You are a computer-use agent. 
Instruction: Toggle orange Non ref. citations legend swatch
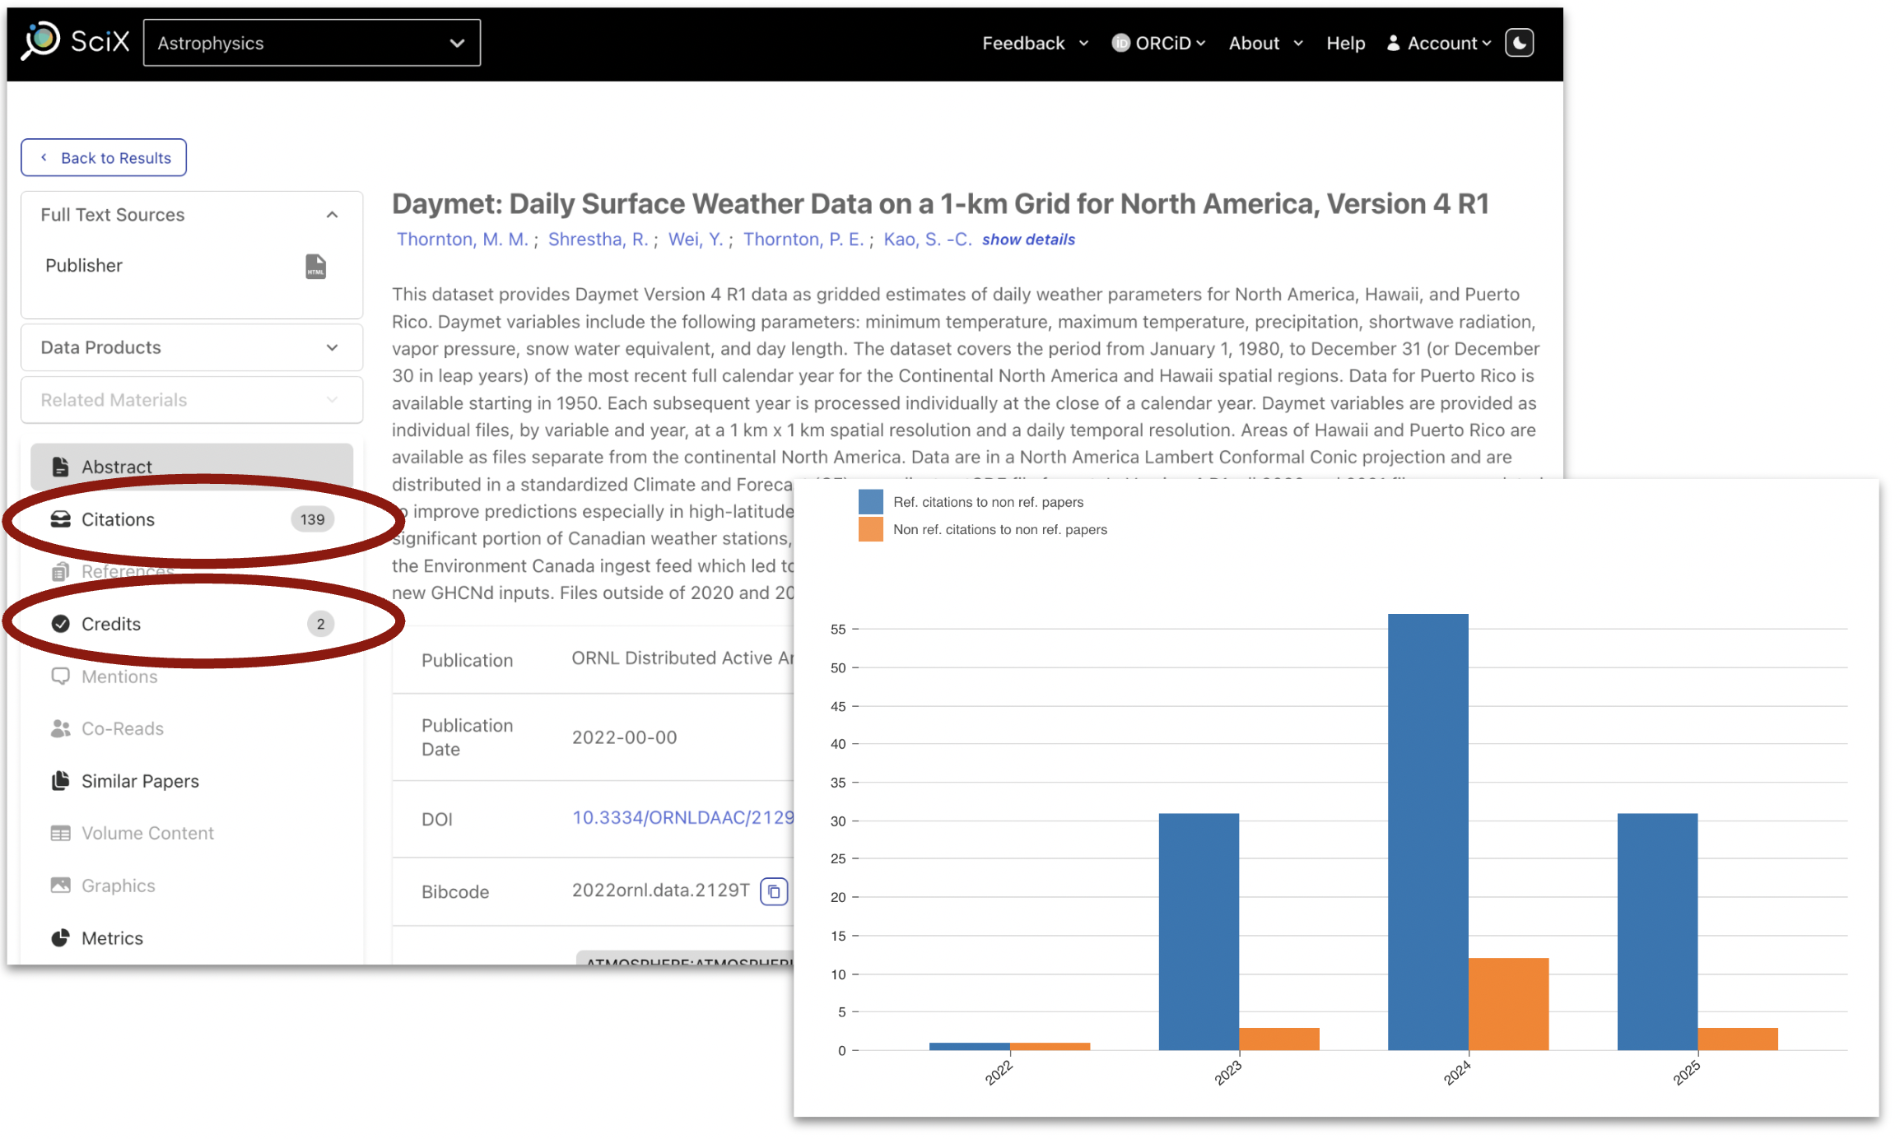pos(870,529)
